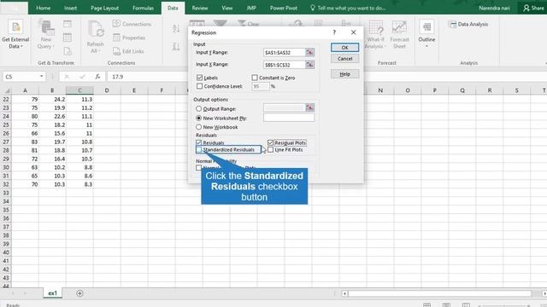This screenshot has height=307, width=547.
Task: Open Outline group menu
Action: coord(426,34)
